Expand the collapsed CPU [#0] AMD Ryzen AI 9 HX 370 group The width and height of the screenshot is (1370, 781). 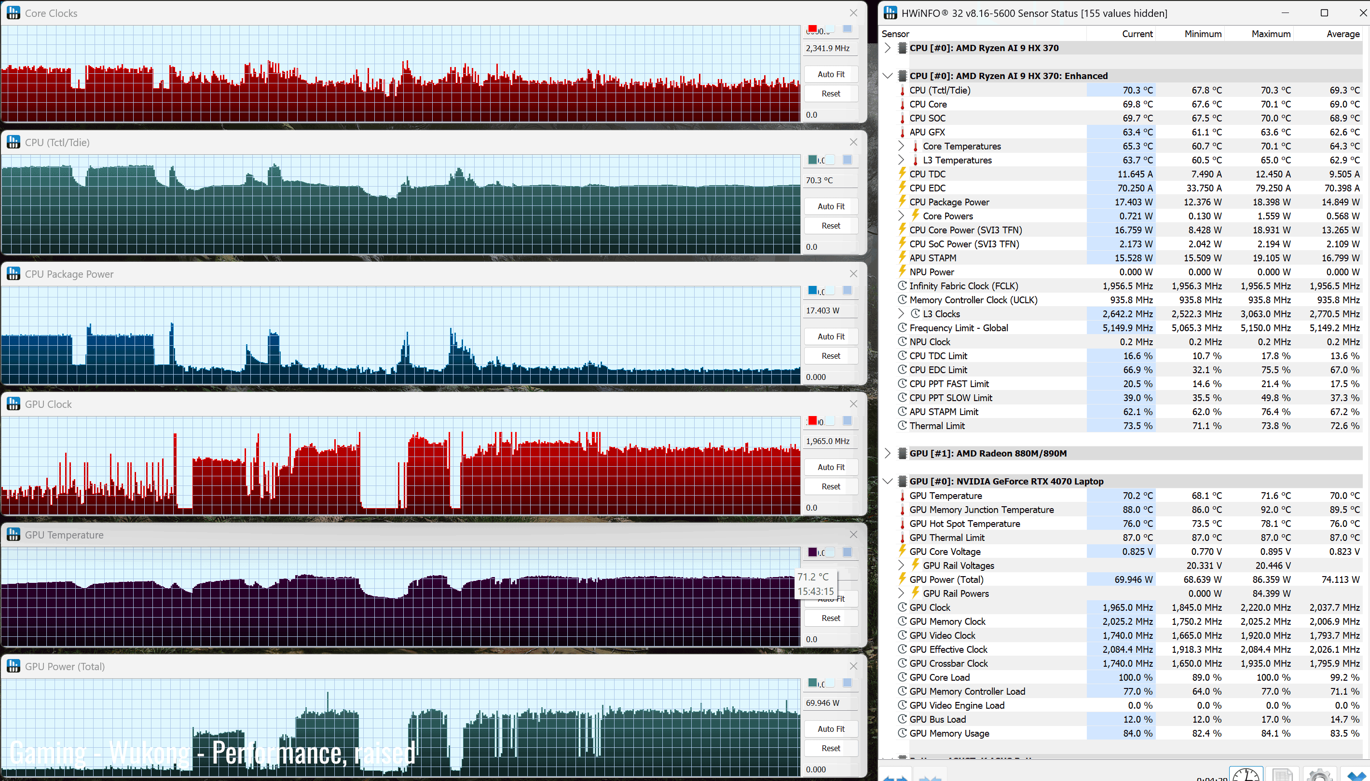pos(888,48)
